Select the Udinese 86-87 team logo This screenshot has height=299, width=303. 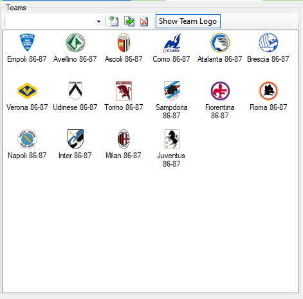click(x=75, y=91)
